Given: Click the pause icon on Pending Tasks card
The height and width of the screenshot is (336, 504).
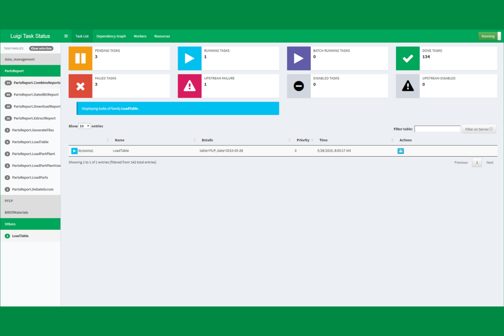Looking at the screenshot, I should (x=80, y=58).
